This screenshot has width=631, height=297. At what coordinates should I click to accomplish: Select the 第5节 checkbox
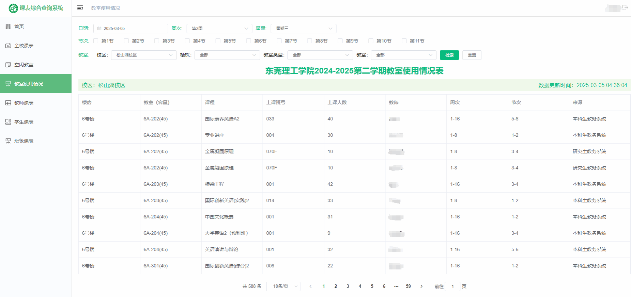click(218, 41)
